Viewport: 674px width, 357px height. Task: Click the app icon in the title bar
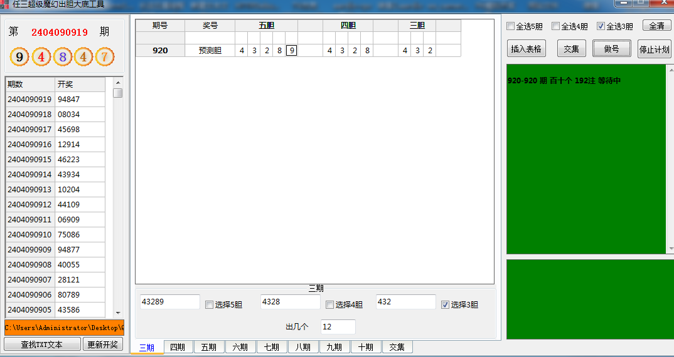[x=6, y=4]
